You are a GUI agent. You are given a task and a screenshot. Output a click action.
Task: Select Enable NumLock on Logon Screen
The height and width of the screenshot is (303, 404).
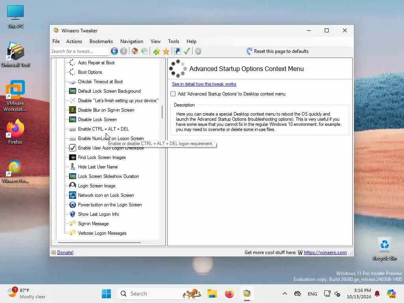pyautogui.click(x=111, y=138)
